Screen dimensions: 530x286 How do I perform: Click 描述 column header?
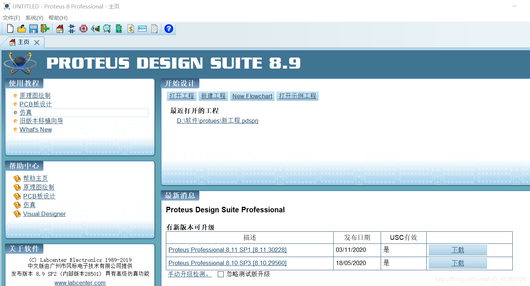pyautogui.click(x=250, y=238)
